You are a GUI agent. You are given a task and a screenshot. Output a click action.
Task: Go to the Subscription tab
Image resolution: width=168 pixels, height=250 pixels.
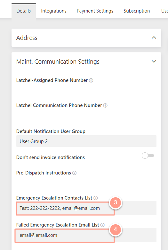[137, 11]
